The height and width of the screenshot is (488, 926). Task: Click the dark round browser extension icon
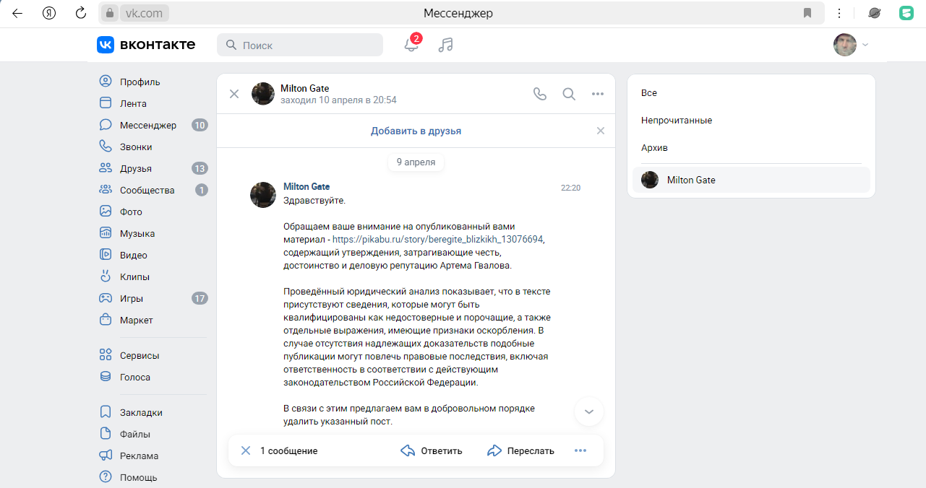pyautogui.click(x=874, y=13)
